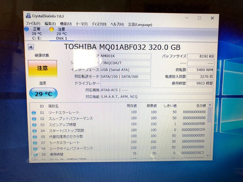
Task: Click the attribute list scrollbar thumb
Action: pos(210,115)
